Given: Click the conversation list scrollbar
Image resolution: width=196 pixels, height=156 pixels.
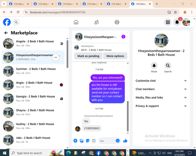Looking at the screenshot, I should pyautogui.click(x=67, y=54).
